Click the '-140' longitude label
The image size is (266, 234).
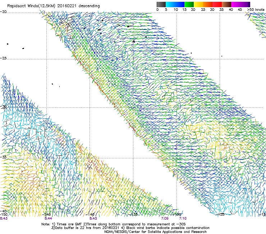[x=90, y=214]
